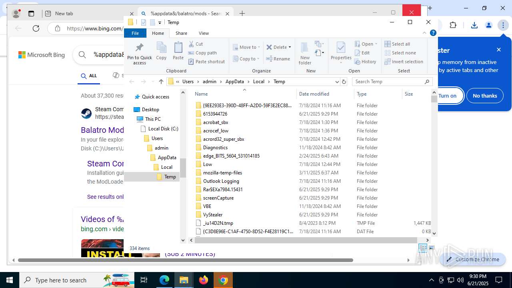The height and width of the screenshot is (288, 512).
Task: Select Bing ALL search tab
Action: click(89, 76)
